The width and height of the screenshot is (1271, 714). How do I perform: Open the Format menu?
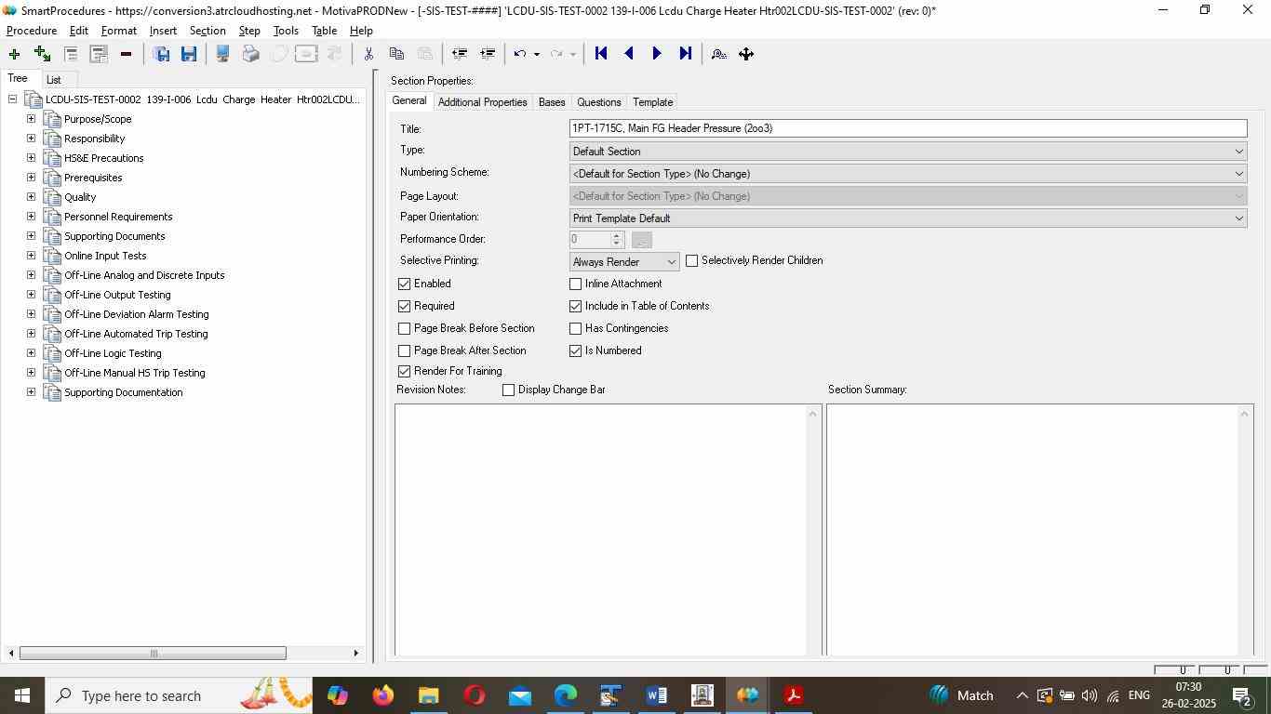[119, 31]
